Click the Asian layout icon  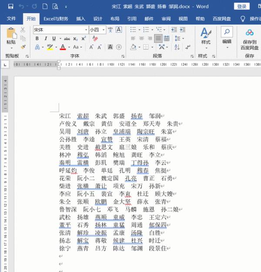[162, 47]
